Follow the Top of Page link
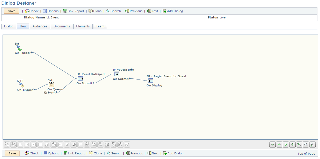This screenshot has width=320, height=159. point(306,153)
